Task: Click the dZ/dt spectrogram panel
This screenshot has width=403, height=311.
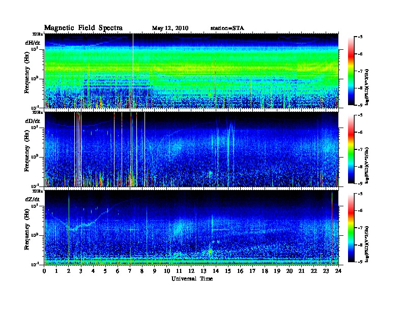Action: [x=191, y=228]
